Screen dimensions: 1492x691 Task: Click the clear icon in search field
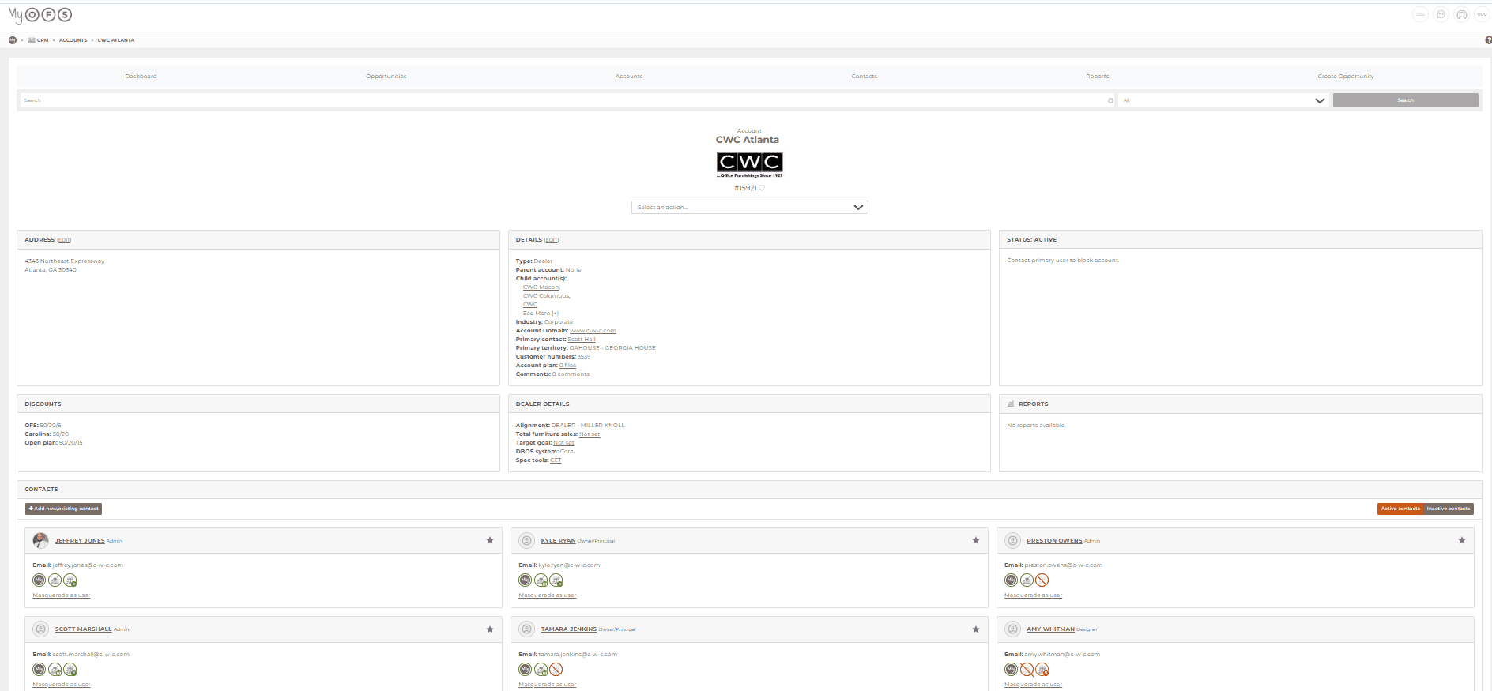click(x=1110, y=100)
